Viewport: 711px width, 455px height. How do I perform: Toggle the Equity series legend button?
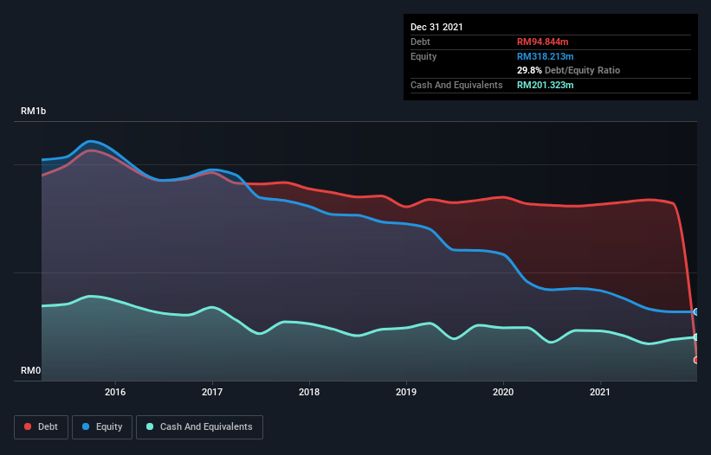click(102, 427)
